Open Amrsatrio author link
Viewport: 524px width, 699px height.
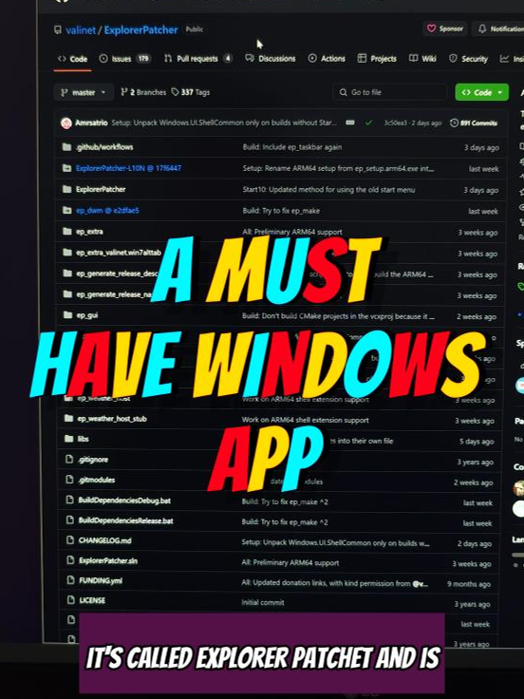click(91, 123)
